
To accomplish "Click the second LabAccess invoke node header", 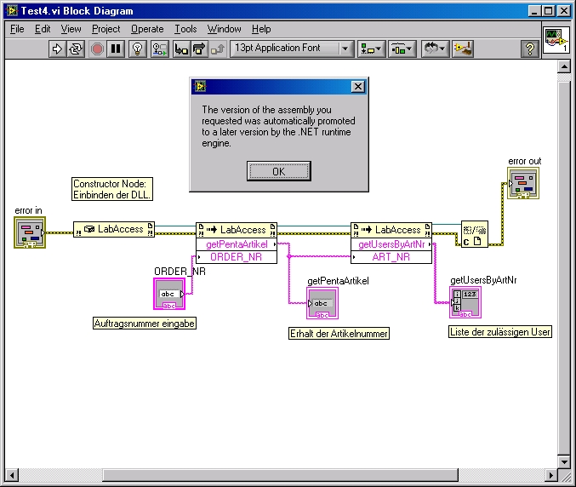I will click(391, 230).
